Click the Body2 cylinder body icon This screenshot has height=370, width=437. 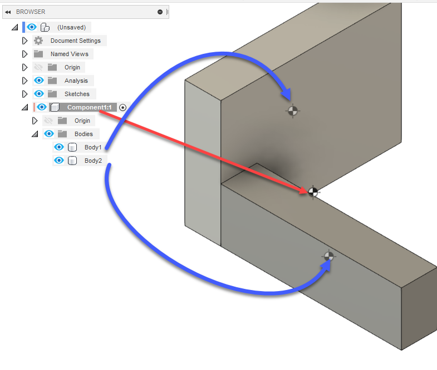click(72, 161)
